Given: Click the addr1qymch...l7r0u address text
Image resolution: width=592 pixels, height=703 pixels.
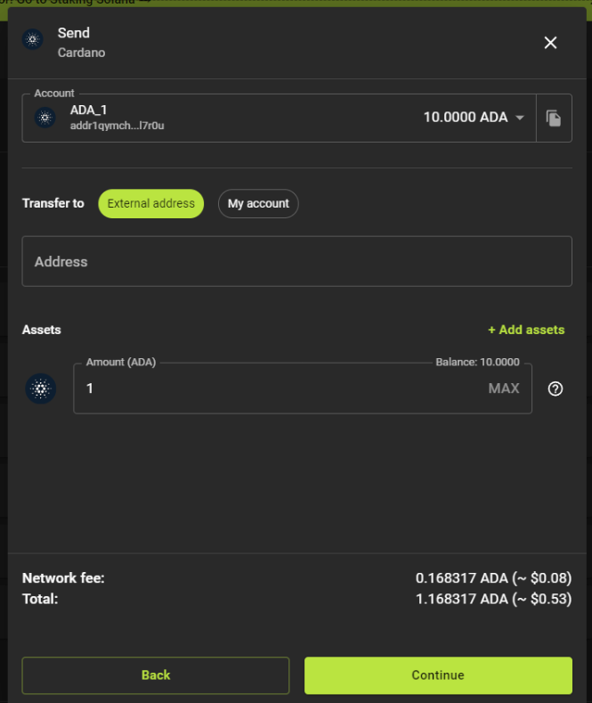Looking at the screenshot, I should (117, 126).
